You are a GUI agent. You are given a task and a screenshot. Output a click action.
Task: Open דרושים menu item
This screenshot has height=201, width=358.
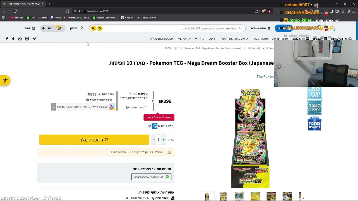(212, 39)
